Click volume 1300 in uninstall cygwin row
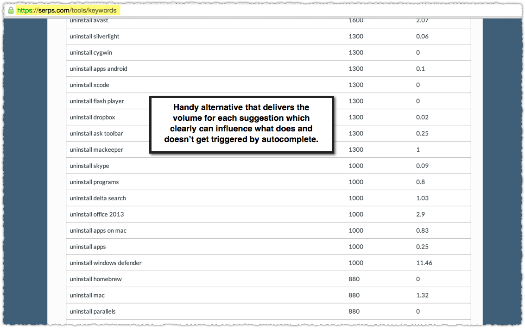The width and height of the screenshot is (525, 328). 356,52
